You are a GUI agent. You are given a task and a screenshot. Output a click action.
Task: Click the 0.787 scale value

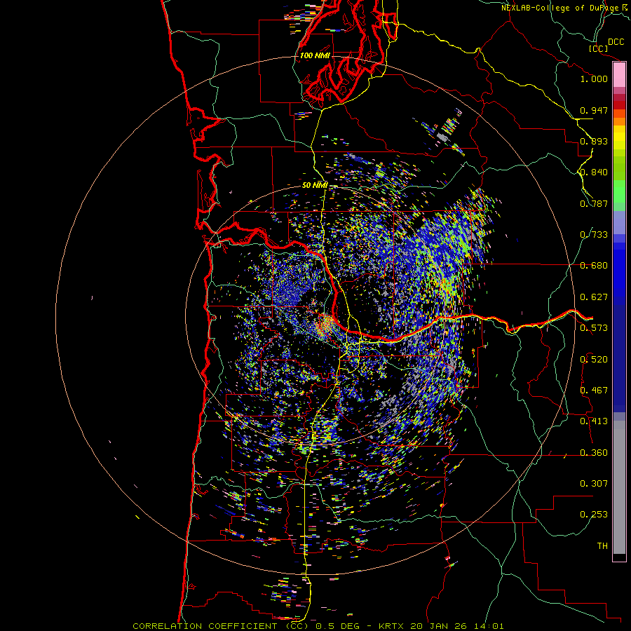[x=594, y=203]
